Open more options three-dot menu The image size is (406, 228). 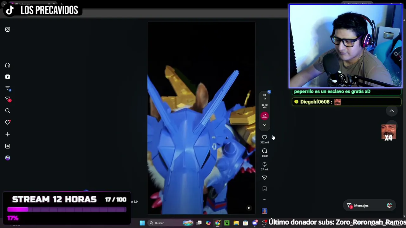coord(265,200)
